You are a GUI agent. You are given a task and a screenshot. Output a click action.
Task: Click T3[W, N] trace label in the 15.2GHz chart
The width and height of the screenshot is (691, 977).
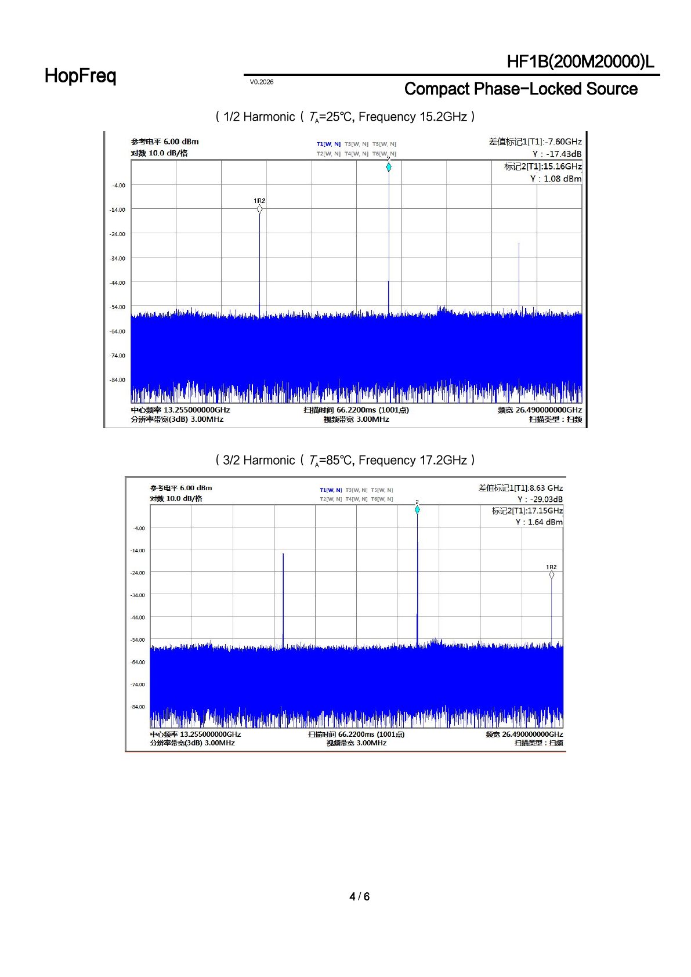356,144
